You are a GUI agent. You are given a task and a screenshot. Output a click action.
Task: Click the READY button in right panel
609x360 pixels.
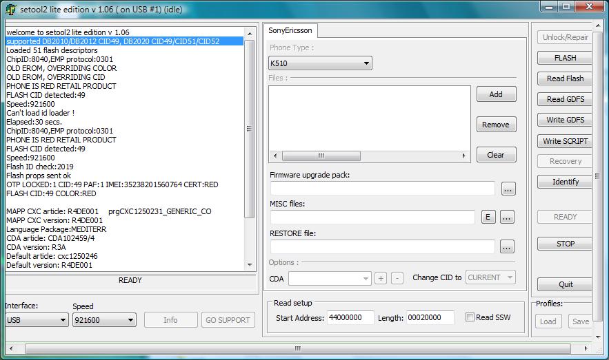coord(565,217)
